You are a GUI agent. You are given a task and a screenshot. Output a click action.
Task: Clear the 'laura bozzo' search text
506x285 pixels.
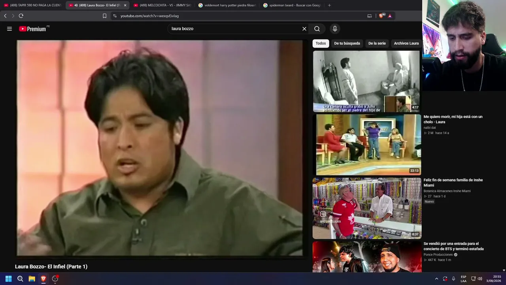click(304, 28)
